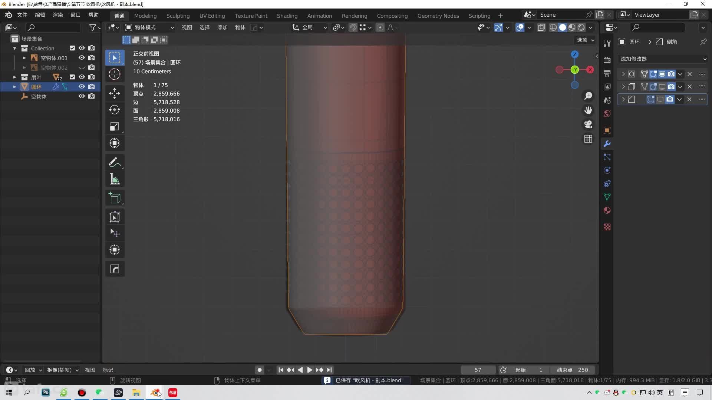
Task: Click the current frame field 57
Action: (x=478, y=370)
